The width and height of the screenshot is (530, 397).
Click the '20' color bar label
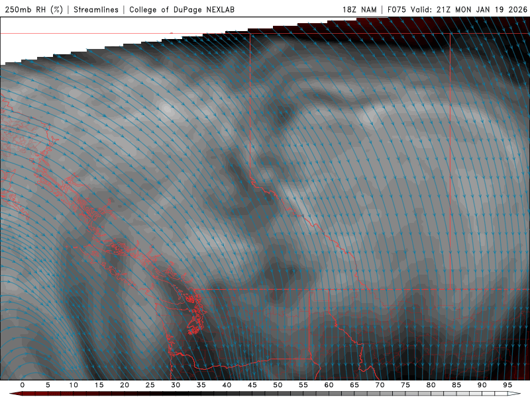tap(125, 385)
